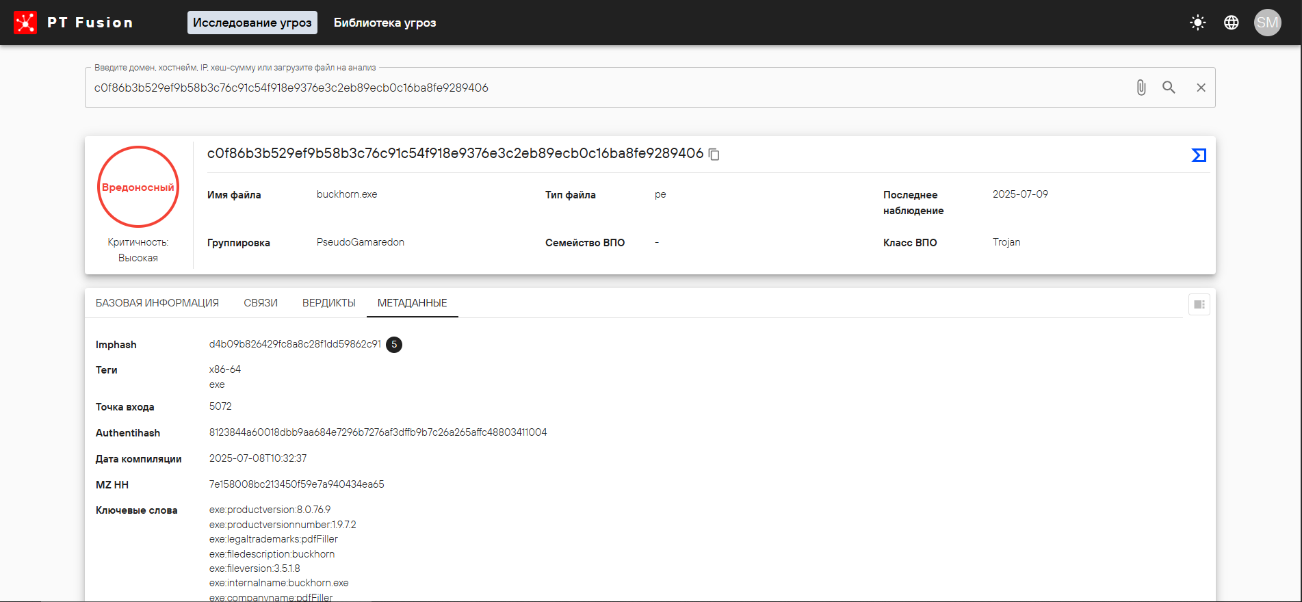Image resolution: width=1302 pixels, height=602 pixels.
Task: Click the PseudoGamaredon group name
Action: point(361,242)
